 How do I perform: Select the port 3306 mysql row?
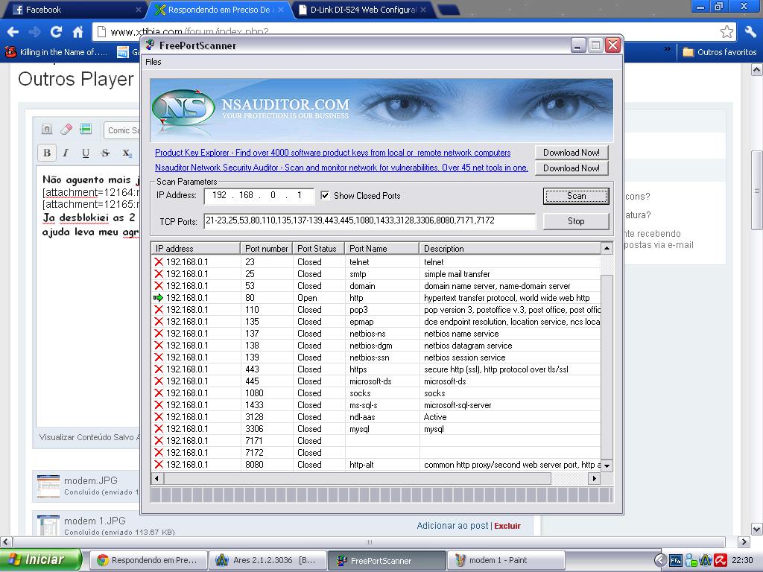point(376,429)
